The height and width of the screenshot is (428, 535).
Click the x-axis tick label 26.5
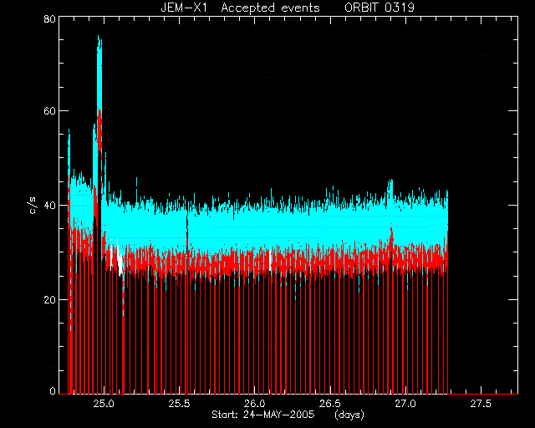(x=330, y=404)
